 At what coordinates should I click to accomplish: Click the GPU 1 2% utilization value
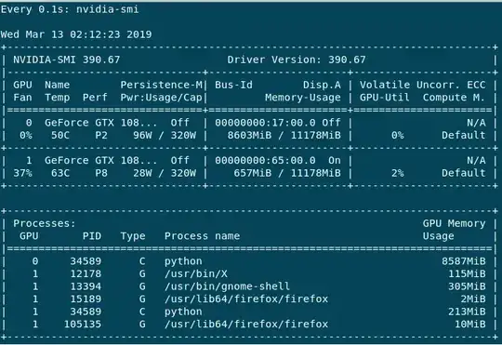(x=397, y=173)
